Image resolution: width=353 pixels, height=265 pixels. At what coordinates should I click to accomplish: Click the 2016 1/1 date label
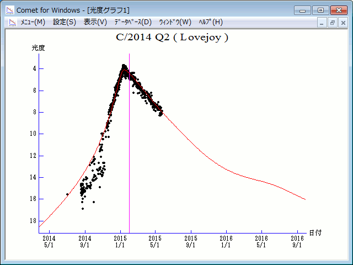226,242
